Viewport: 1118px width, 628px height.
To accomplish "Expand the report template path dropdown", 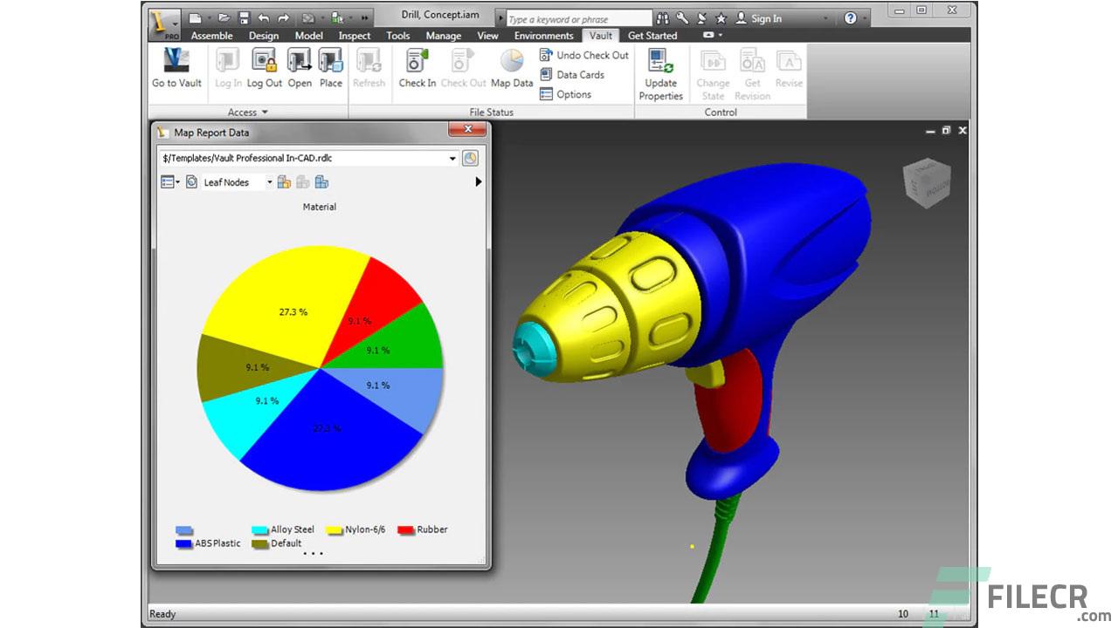I will 452,159.
